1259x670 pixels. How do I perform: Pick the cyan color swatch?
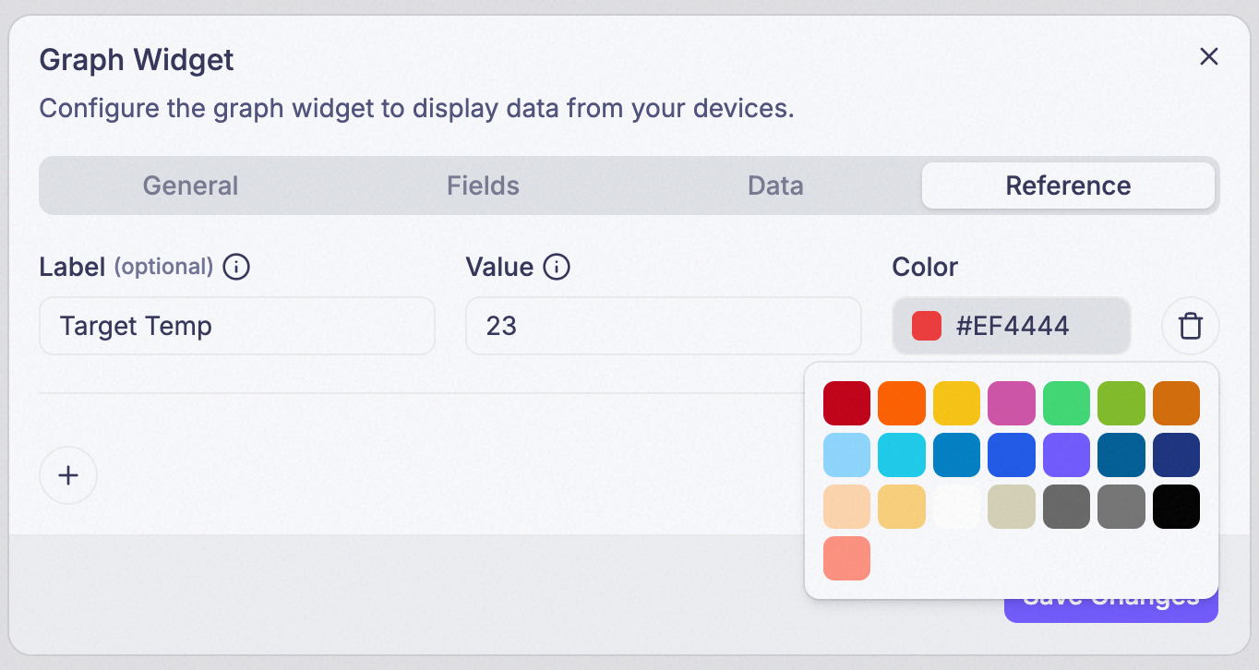click(x=902, y=455)
